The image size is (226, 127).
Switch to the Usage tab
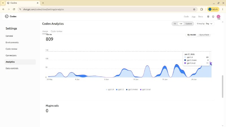click(x=45, y=31)
